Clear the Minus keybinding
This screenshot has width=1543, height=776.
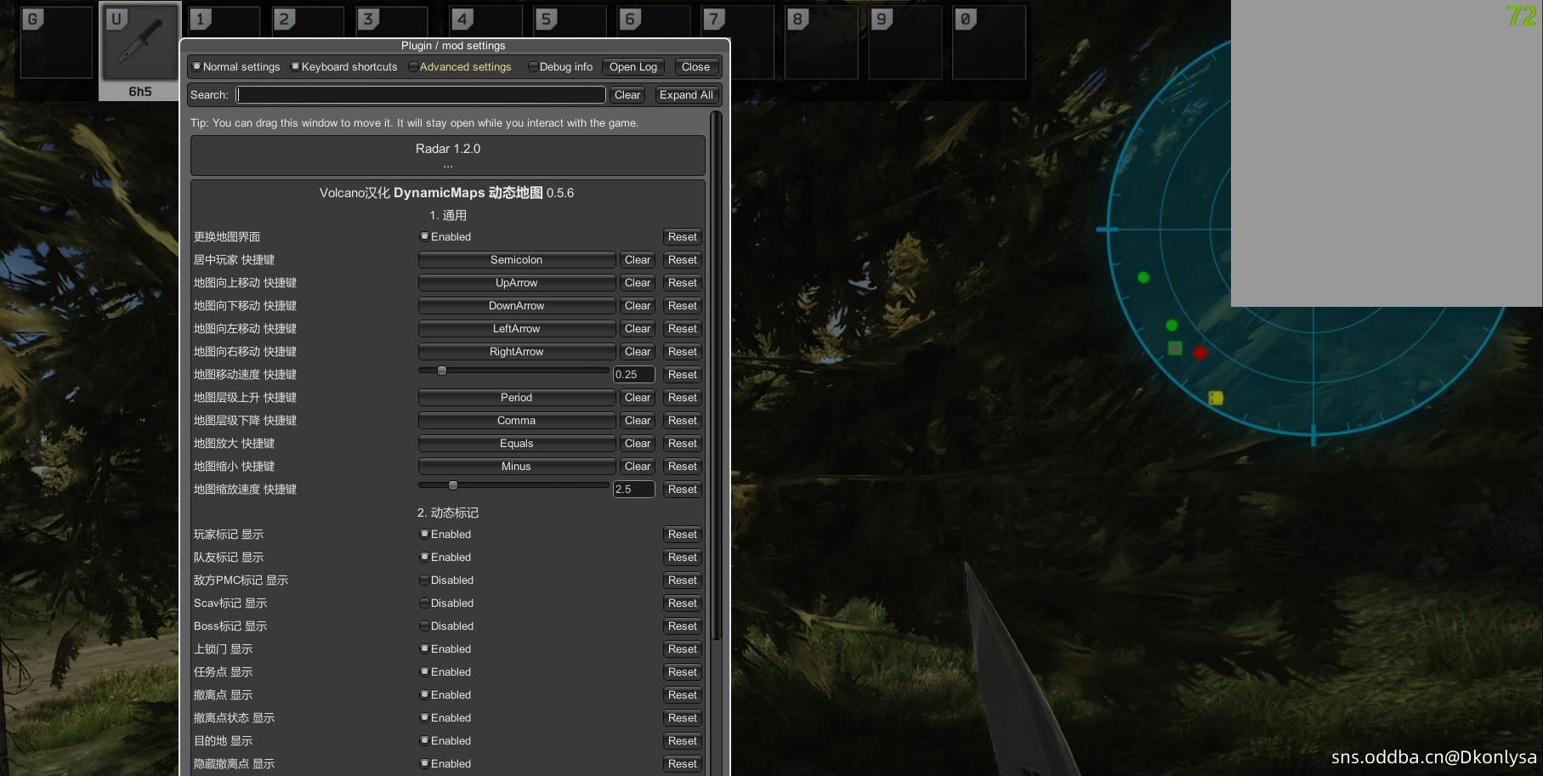[638, 467]
